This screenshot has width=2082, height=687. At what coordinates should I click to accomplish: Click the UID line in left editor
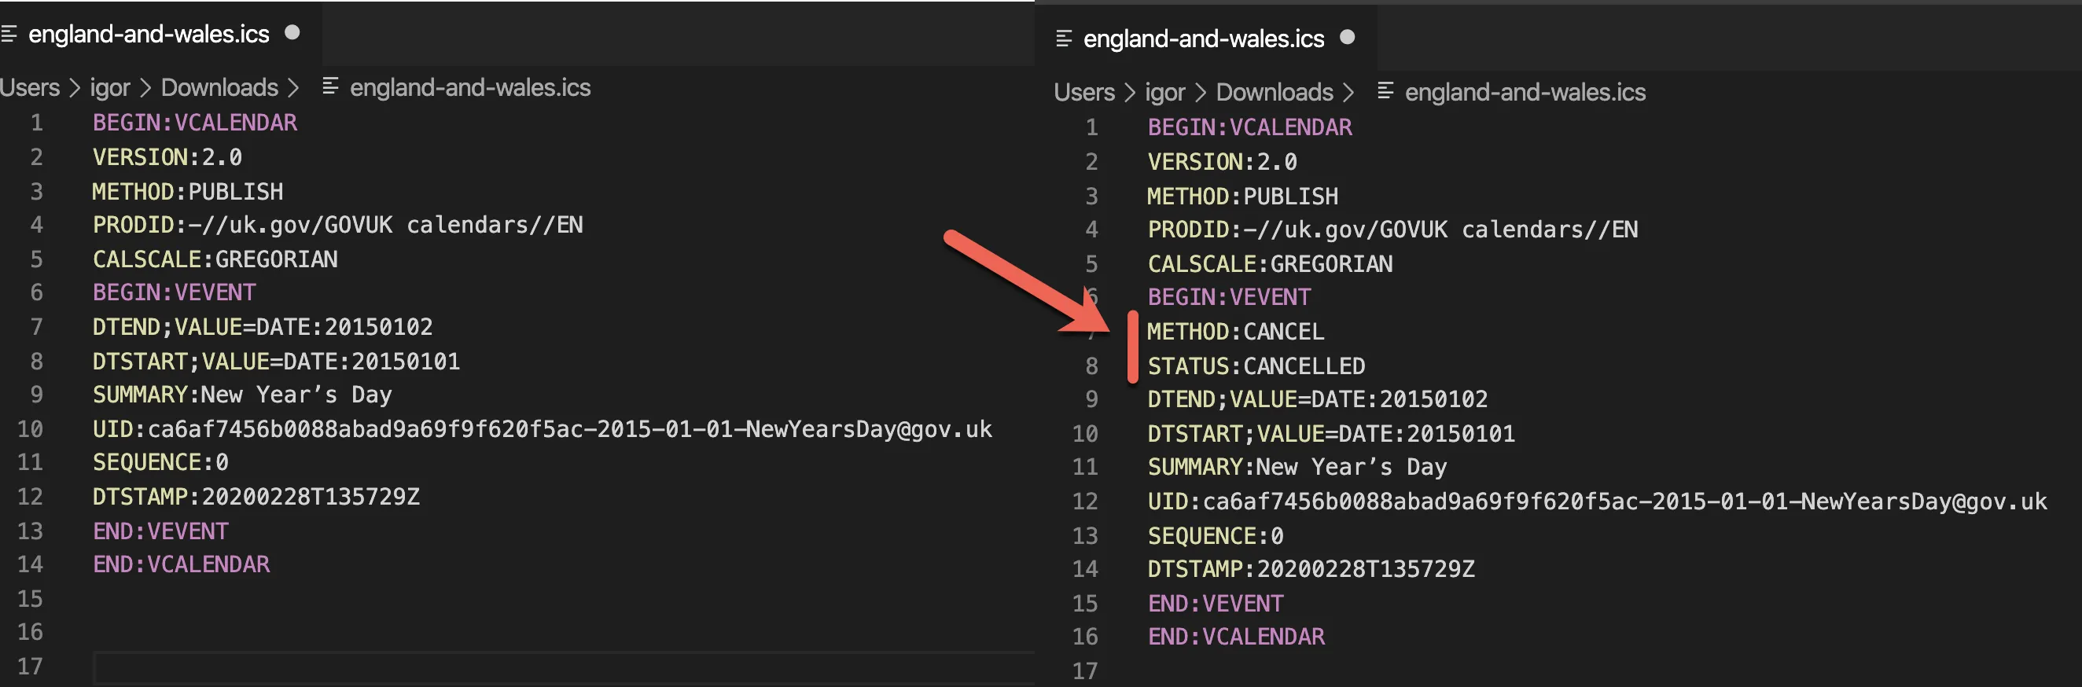click(543, 429)
